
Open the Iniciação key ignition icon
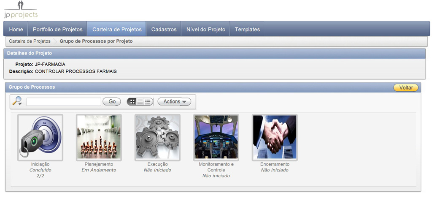40,137
